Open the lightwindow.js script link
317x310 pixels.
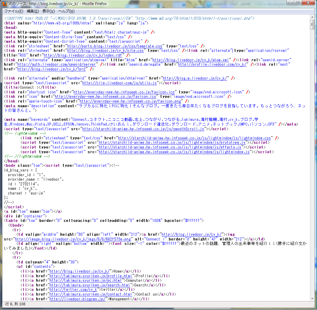point(174,152)
